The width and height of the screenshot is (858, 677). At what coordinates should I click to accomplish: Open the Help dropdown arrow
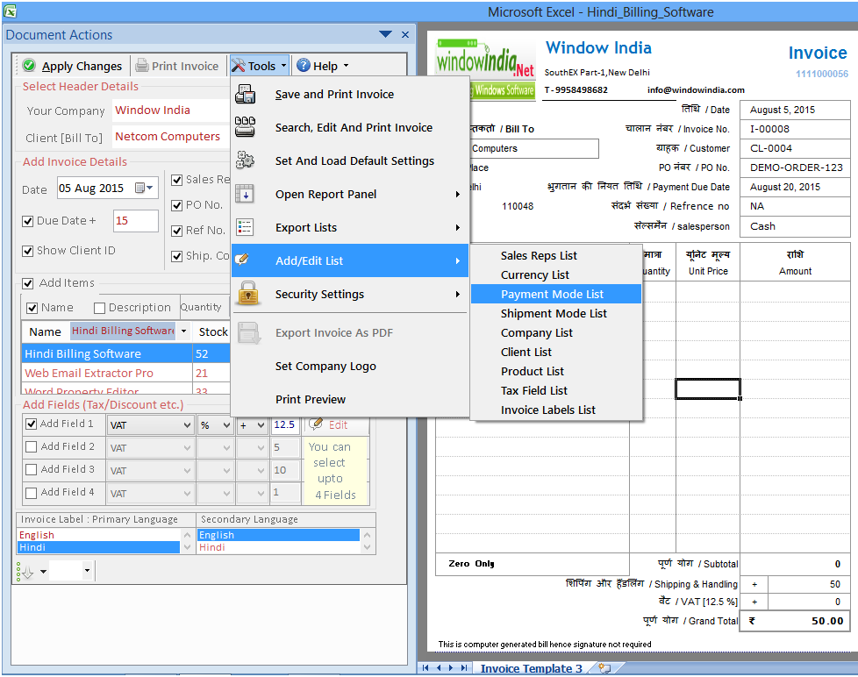(346, 66)
